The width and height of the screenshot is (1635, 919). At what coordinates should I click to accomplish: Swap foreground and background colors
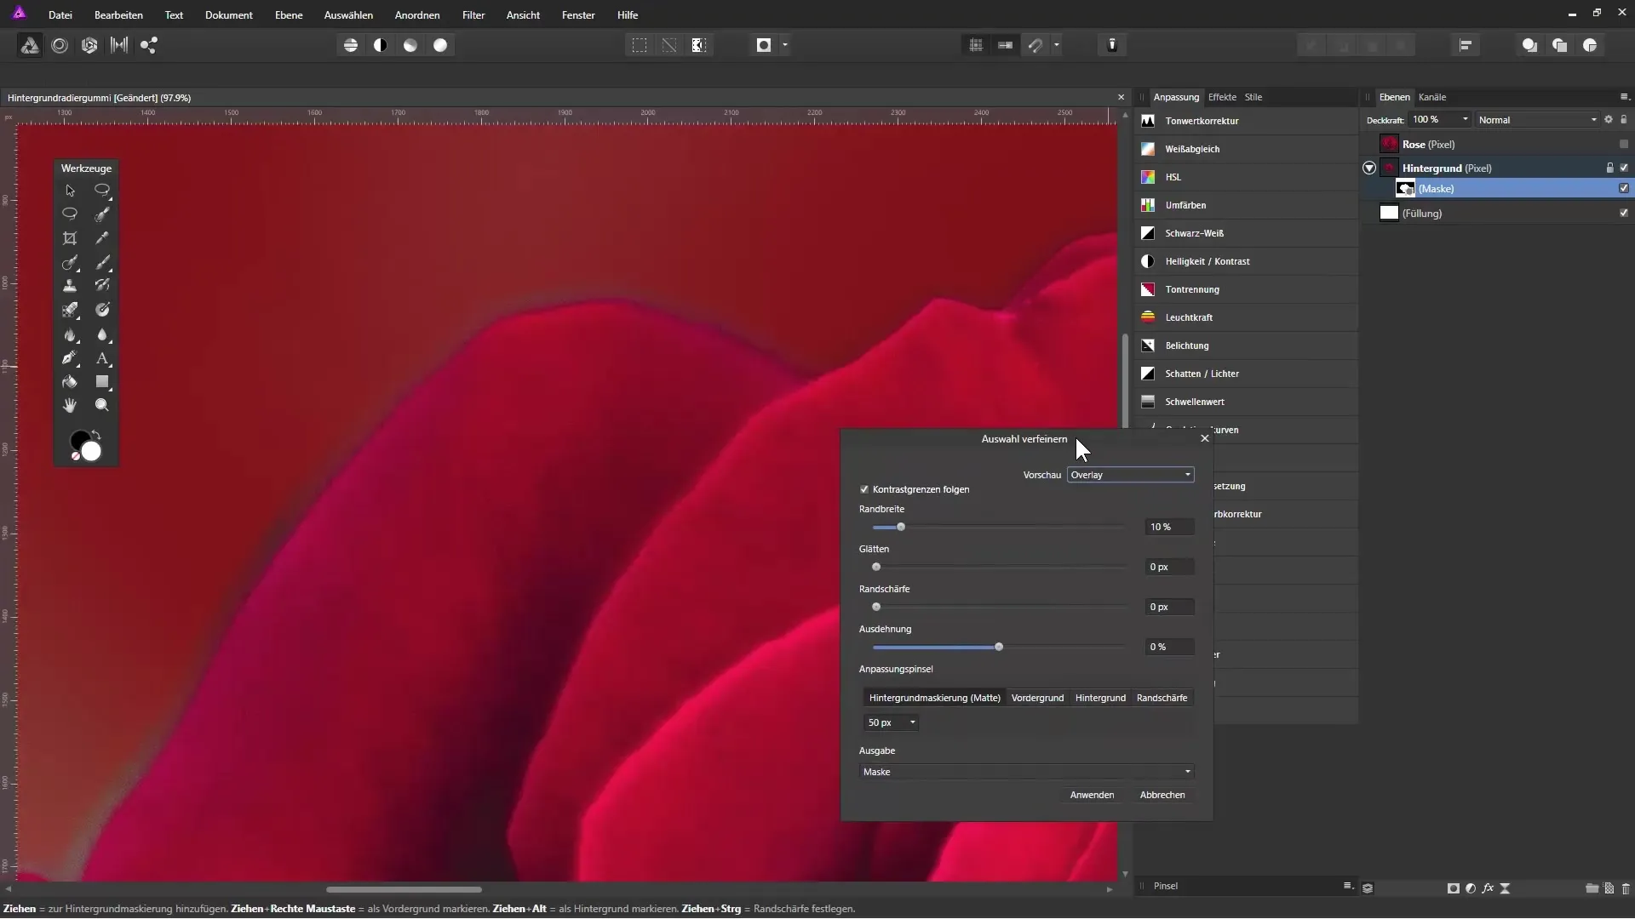(96, 435)
